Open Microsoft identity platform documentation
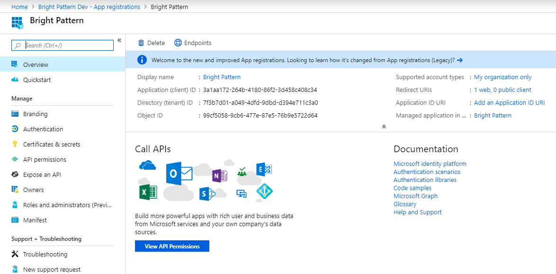This screenshot has height=274, width=556. point(430,164)
